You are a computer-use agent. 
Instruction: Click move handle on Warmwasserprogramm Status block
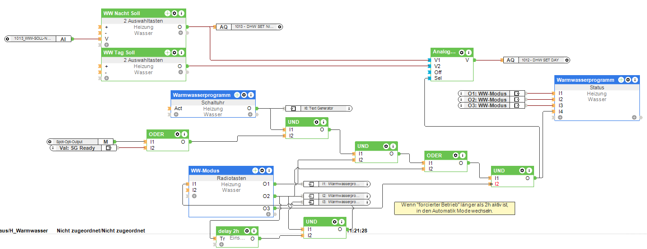[621, 80]
